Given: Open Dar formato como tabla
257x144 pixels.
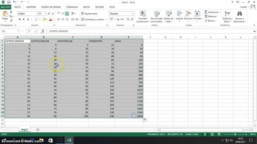Looking at the screenshot, I should pos(157,17).
